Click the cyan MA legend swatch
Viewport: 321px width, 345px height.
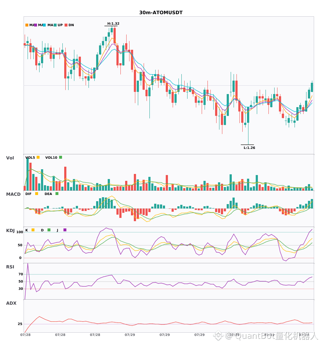(44, 25)
